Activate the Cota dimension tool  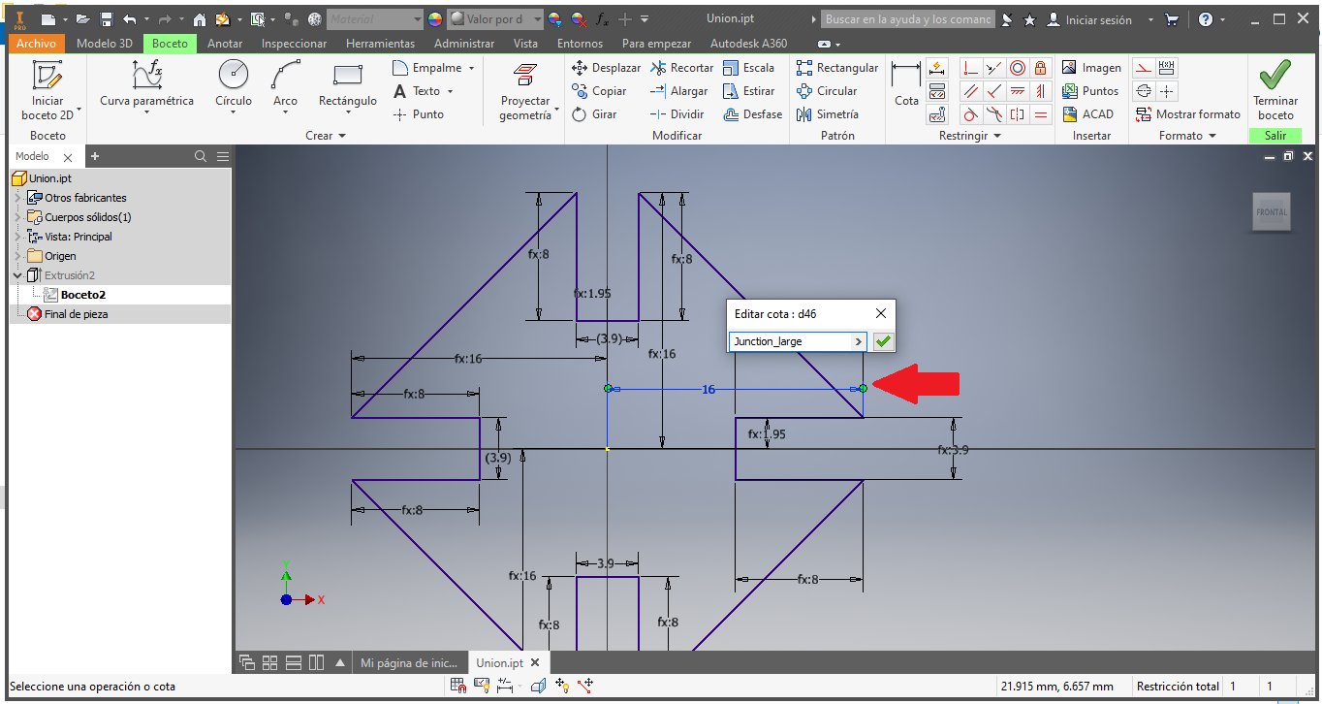(x=906, y=83)
